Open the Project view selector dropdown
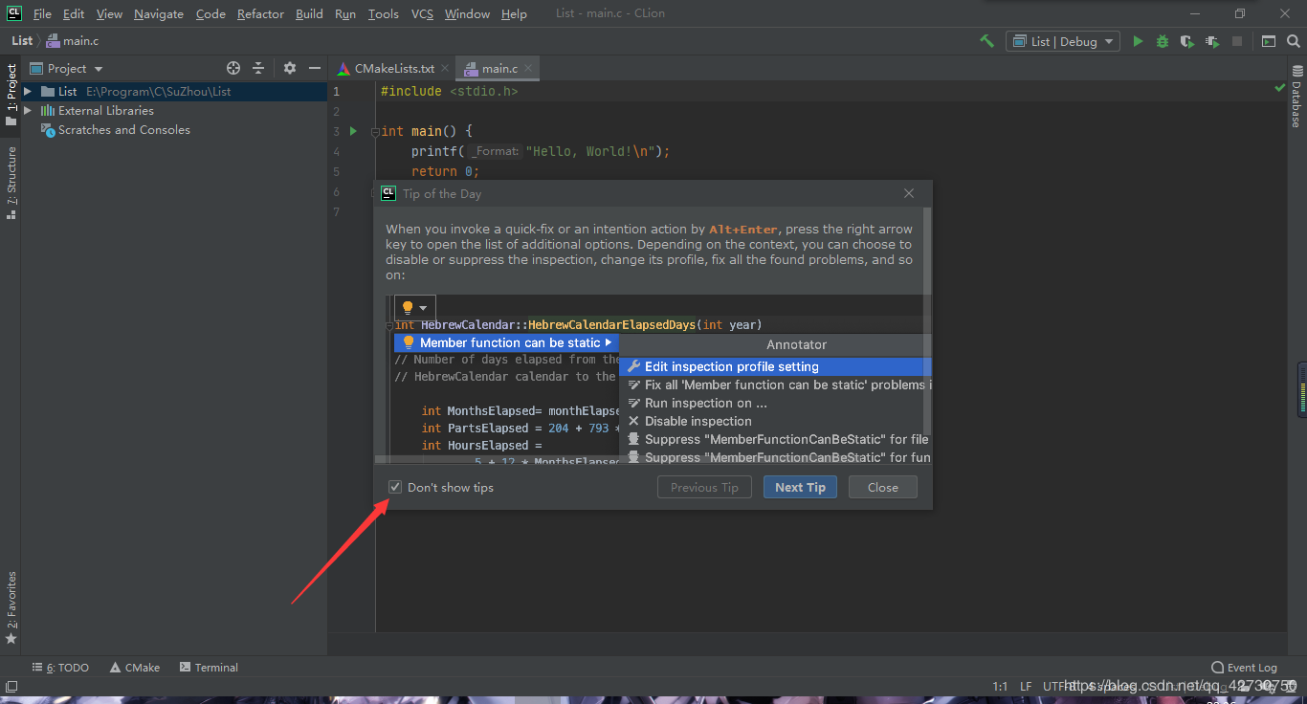Screen dimensions: 1307x704 tap(67, 68)
